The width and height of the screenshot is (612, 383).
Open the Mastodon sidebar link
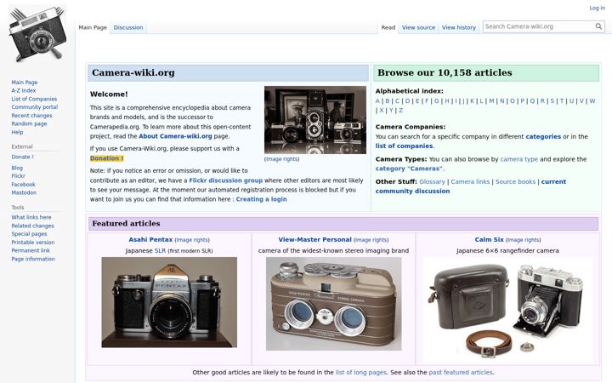coord(24,192)
